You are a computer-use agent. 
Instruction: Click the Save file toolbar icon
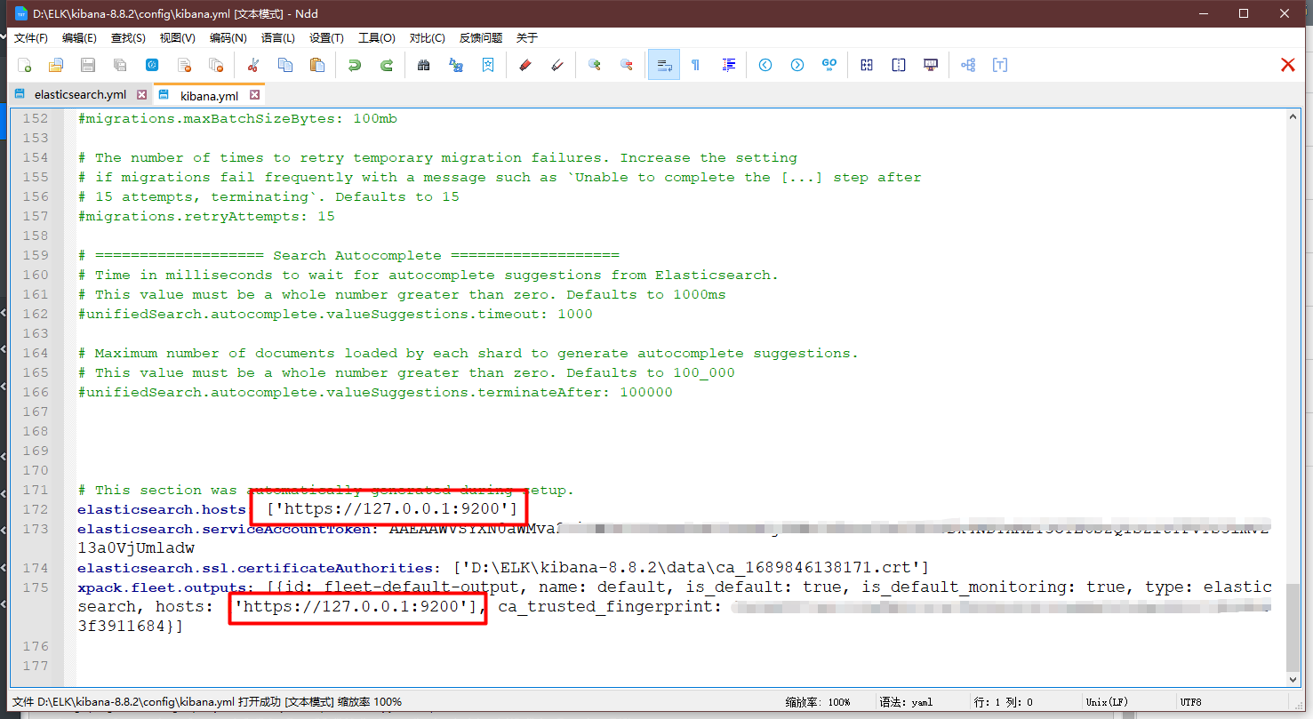point(88,65)
